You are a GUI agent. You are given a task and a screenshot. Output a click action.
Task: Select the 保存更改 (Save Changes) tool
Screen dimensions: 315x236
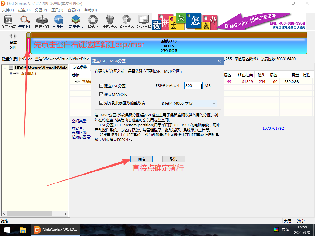click(x=8, y=21)
